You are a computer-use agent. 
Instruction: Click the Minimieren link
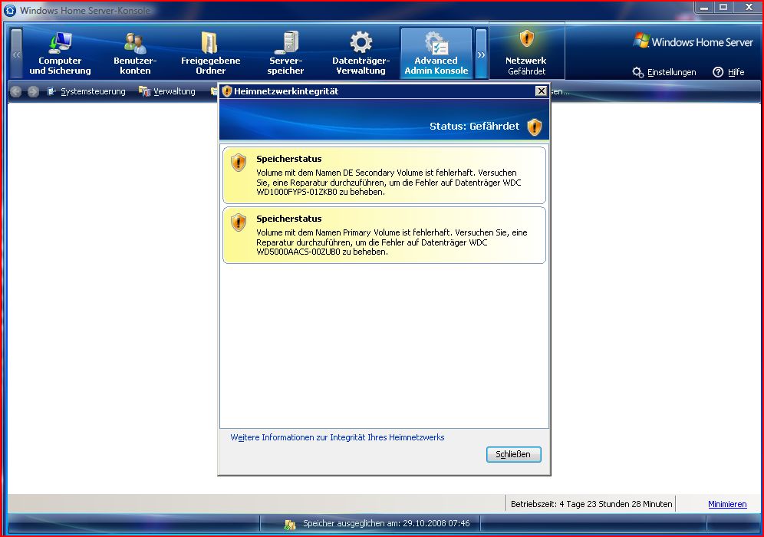pos(727,504)
